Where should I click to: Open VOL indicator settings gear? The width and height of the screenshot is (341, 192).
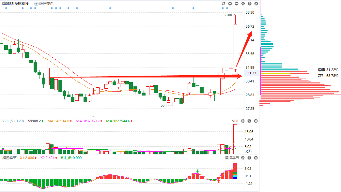(243, 121)
